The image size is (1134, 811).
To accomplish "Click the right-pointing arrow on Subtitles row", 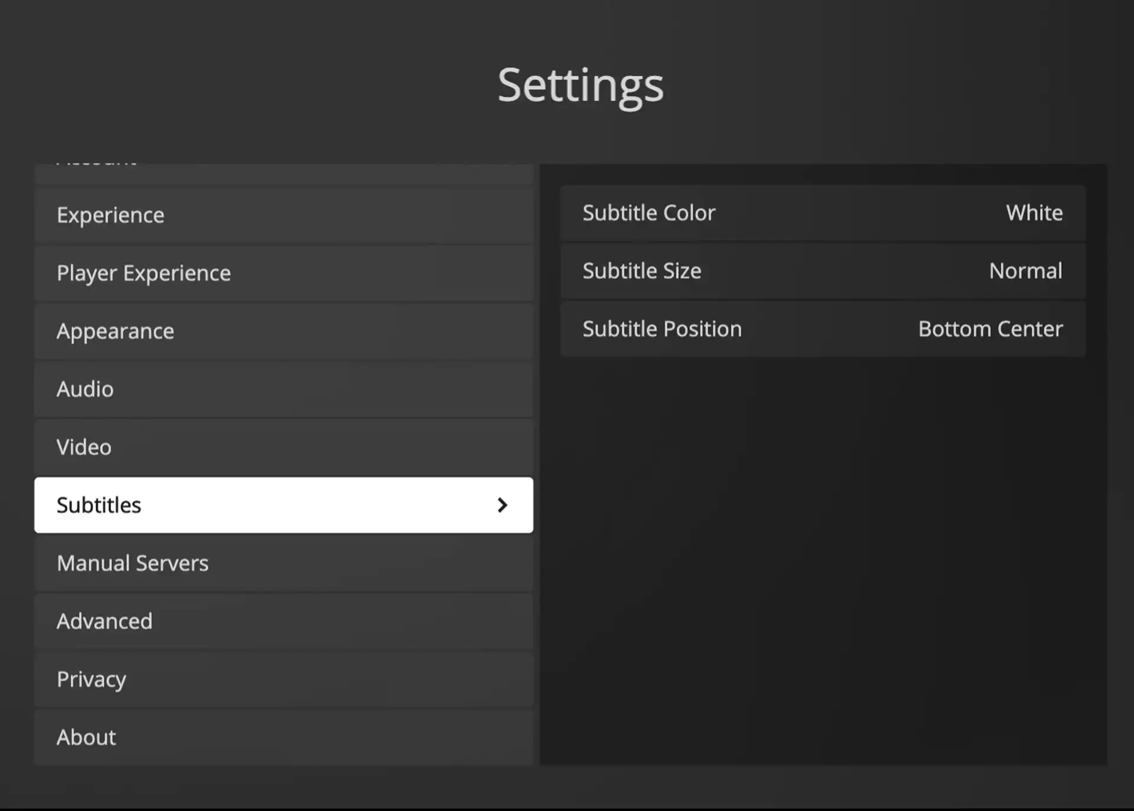I will pos(503,505).
